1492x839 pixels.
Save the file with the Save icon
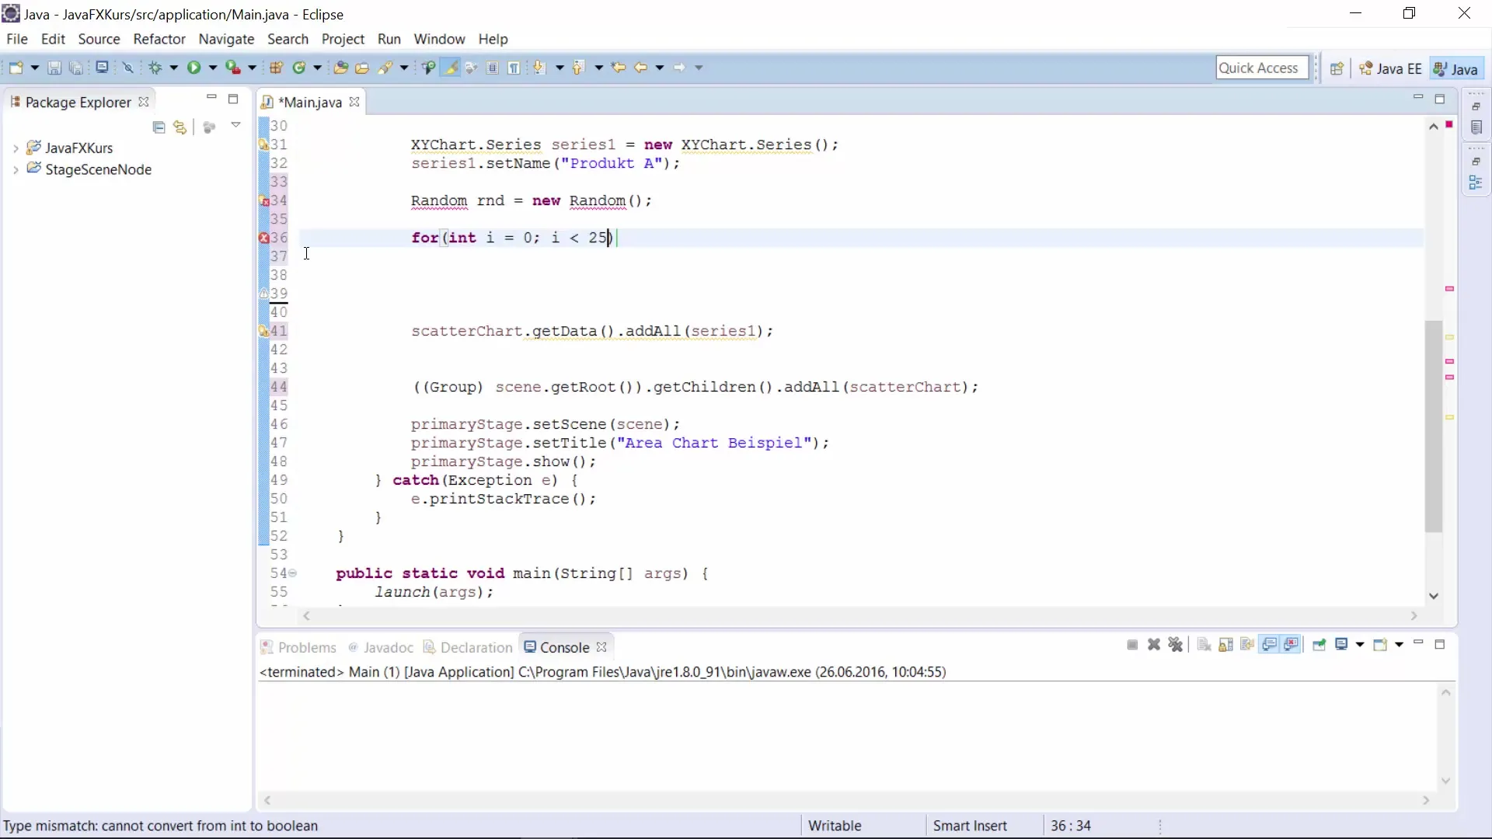tap(54, 68)
